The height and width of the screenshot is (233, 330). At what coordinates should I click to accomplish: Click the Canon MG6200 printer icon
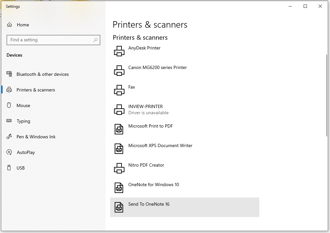click(119, 71)
